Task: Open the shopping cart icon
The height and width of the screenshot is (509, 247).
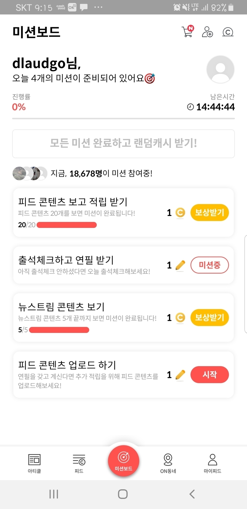Action: click(187, 32)
